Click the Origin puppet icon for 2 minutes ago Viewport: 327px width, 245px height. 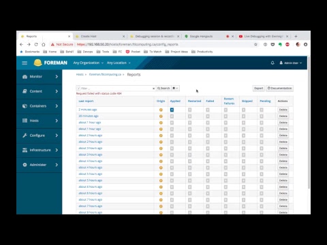click(161, 110)
